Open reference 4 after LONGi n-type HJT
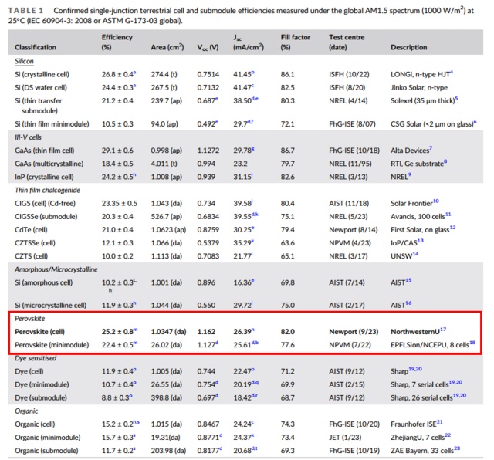Screen dimensions: 494x460 tap(452, 72)
